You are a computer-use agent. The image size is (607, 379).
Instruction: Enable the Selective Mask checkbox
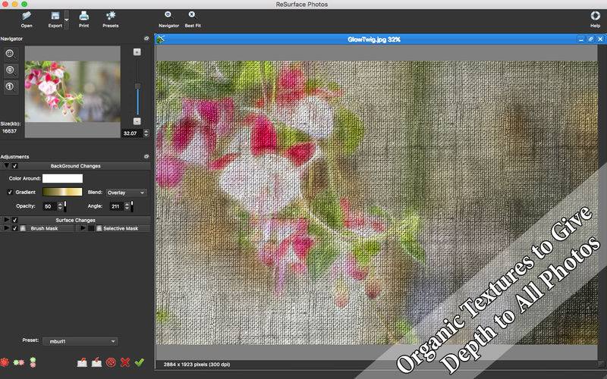[91, 229]
